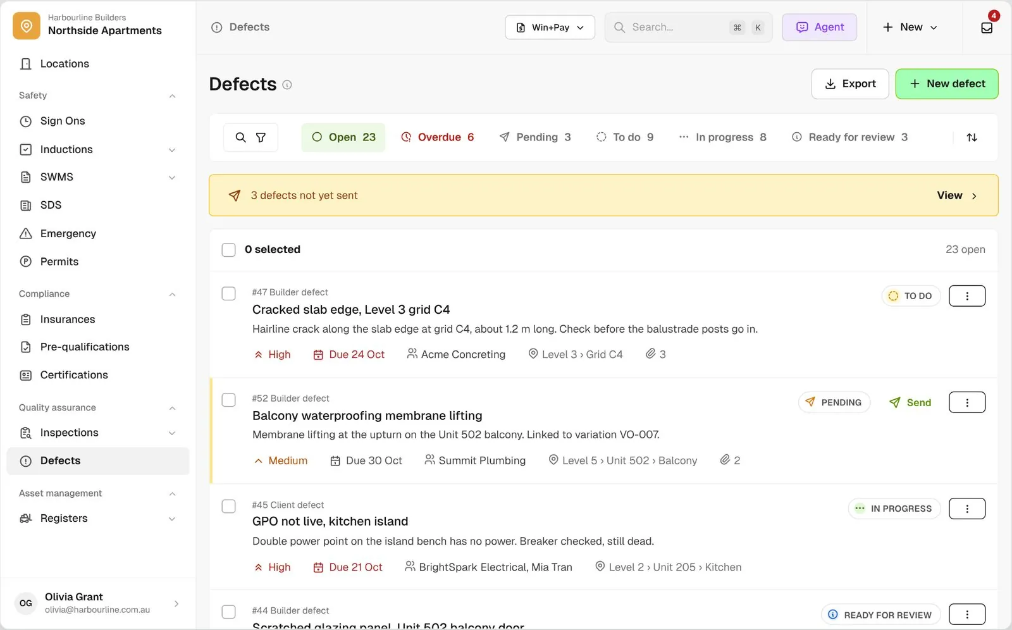Send the pending defect #52
1012x630 pixels.
coord(910,402)
